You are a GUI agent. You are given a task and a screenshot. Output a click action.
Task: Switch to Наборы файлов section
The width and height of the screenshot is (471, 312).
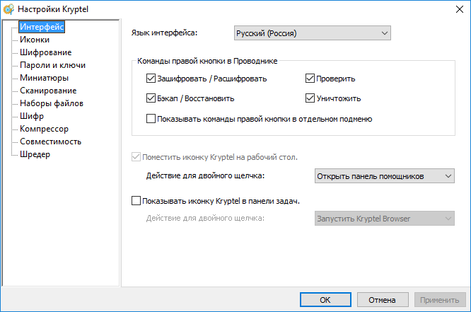coord(52,103)
